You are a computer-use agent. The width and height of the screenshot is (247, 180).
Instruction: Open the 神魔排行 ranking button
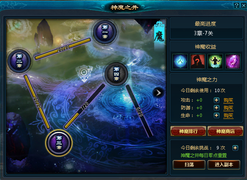tap(188, 131)
